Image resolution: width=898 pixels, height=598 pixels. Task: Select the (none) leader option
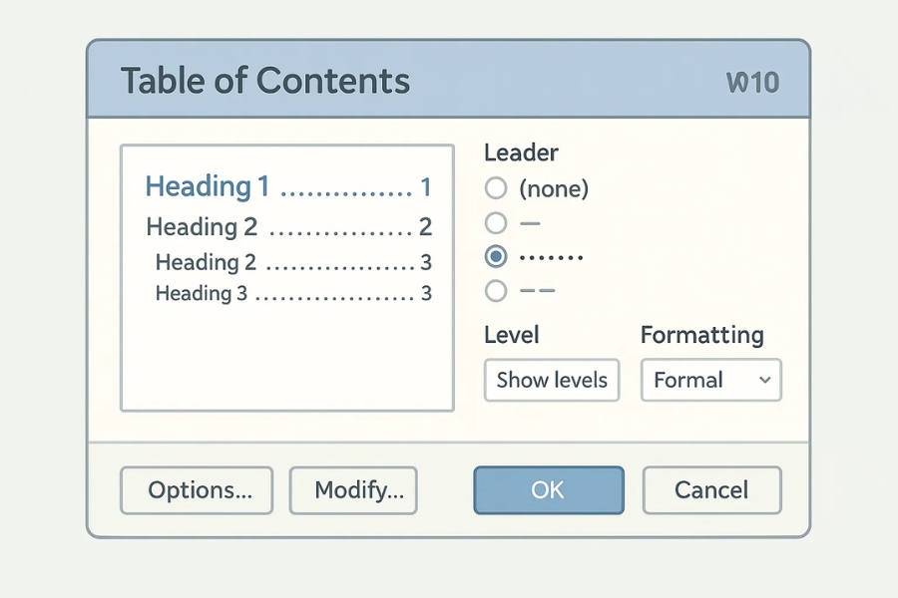click(x=496, y=188)
